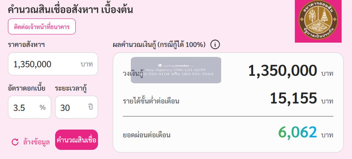The width and height of the screenshot is (352, 159).
Task: Click the info icon beside loan result heading
Action: pos(215,45)
